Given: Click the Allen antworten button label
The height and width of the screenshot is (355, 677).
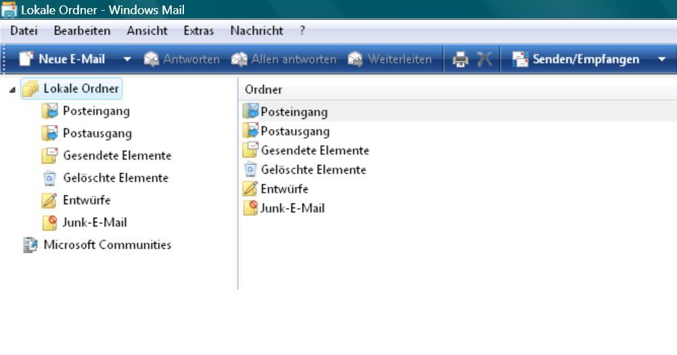Looking at the screenshot, I should click(x=294, y=60).
